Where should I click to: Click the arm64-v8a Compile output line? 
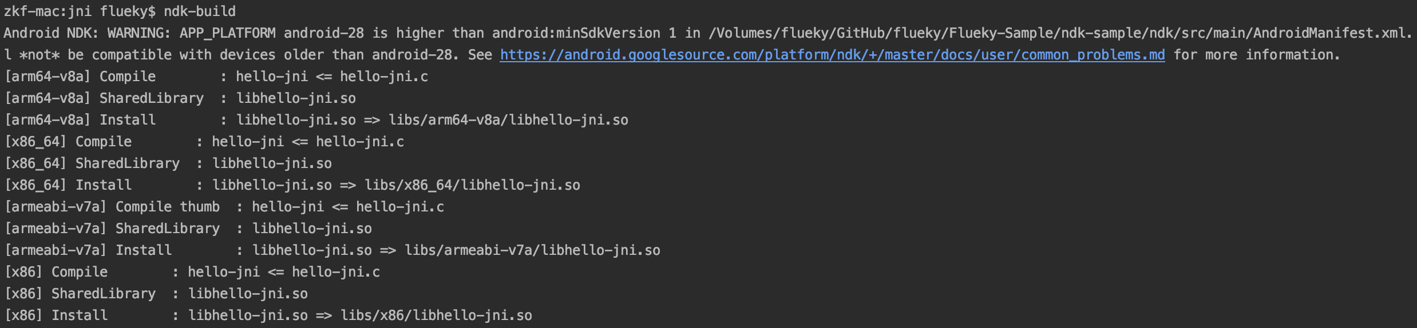pos(216,77)
